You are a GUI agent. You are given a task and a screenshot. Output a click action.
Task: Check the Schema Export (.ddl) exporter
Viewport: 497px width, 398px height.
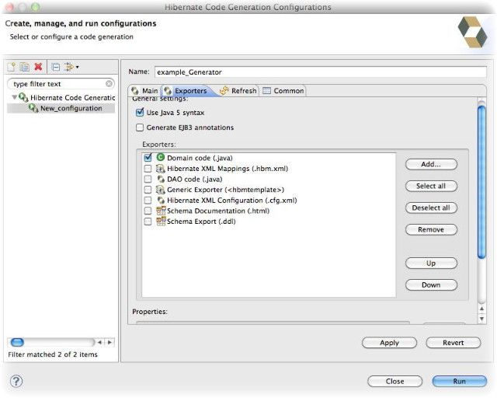pos(148,222)
